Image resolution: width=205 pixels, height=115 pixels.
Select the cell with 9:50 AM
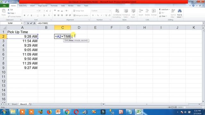coord(22,59)
